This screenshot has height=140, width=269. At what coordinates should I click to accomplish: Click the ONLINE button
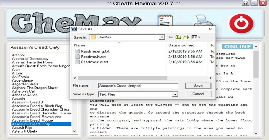(x=237, y=47)
